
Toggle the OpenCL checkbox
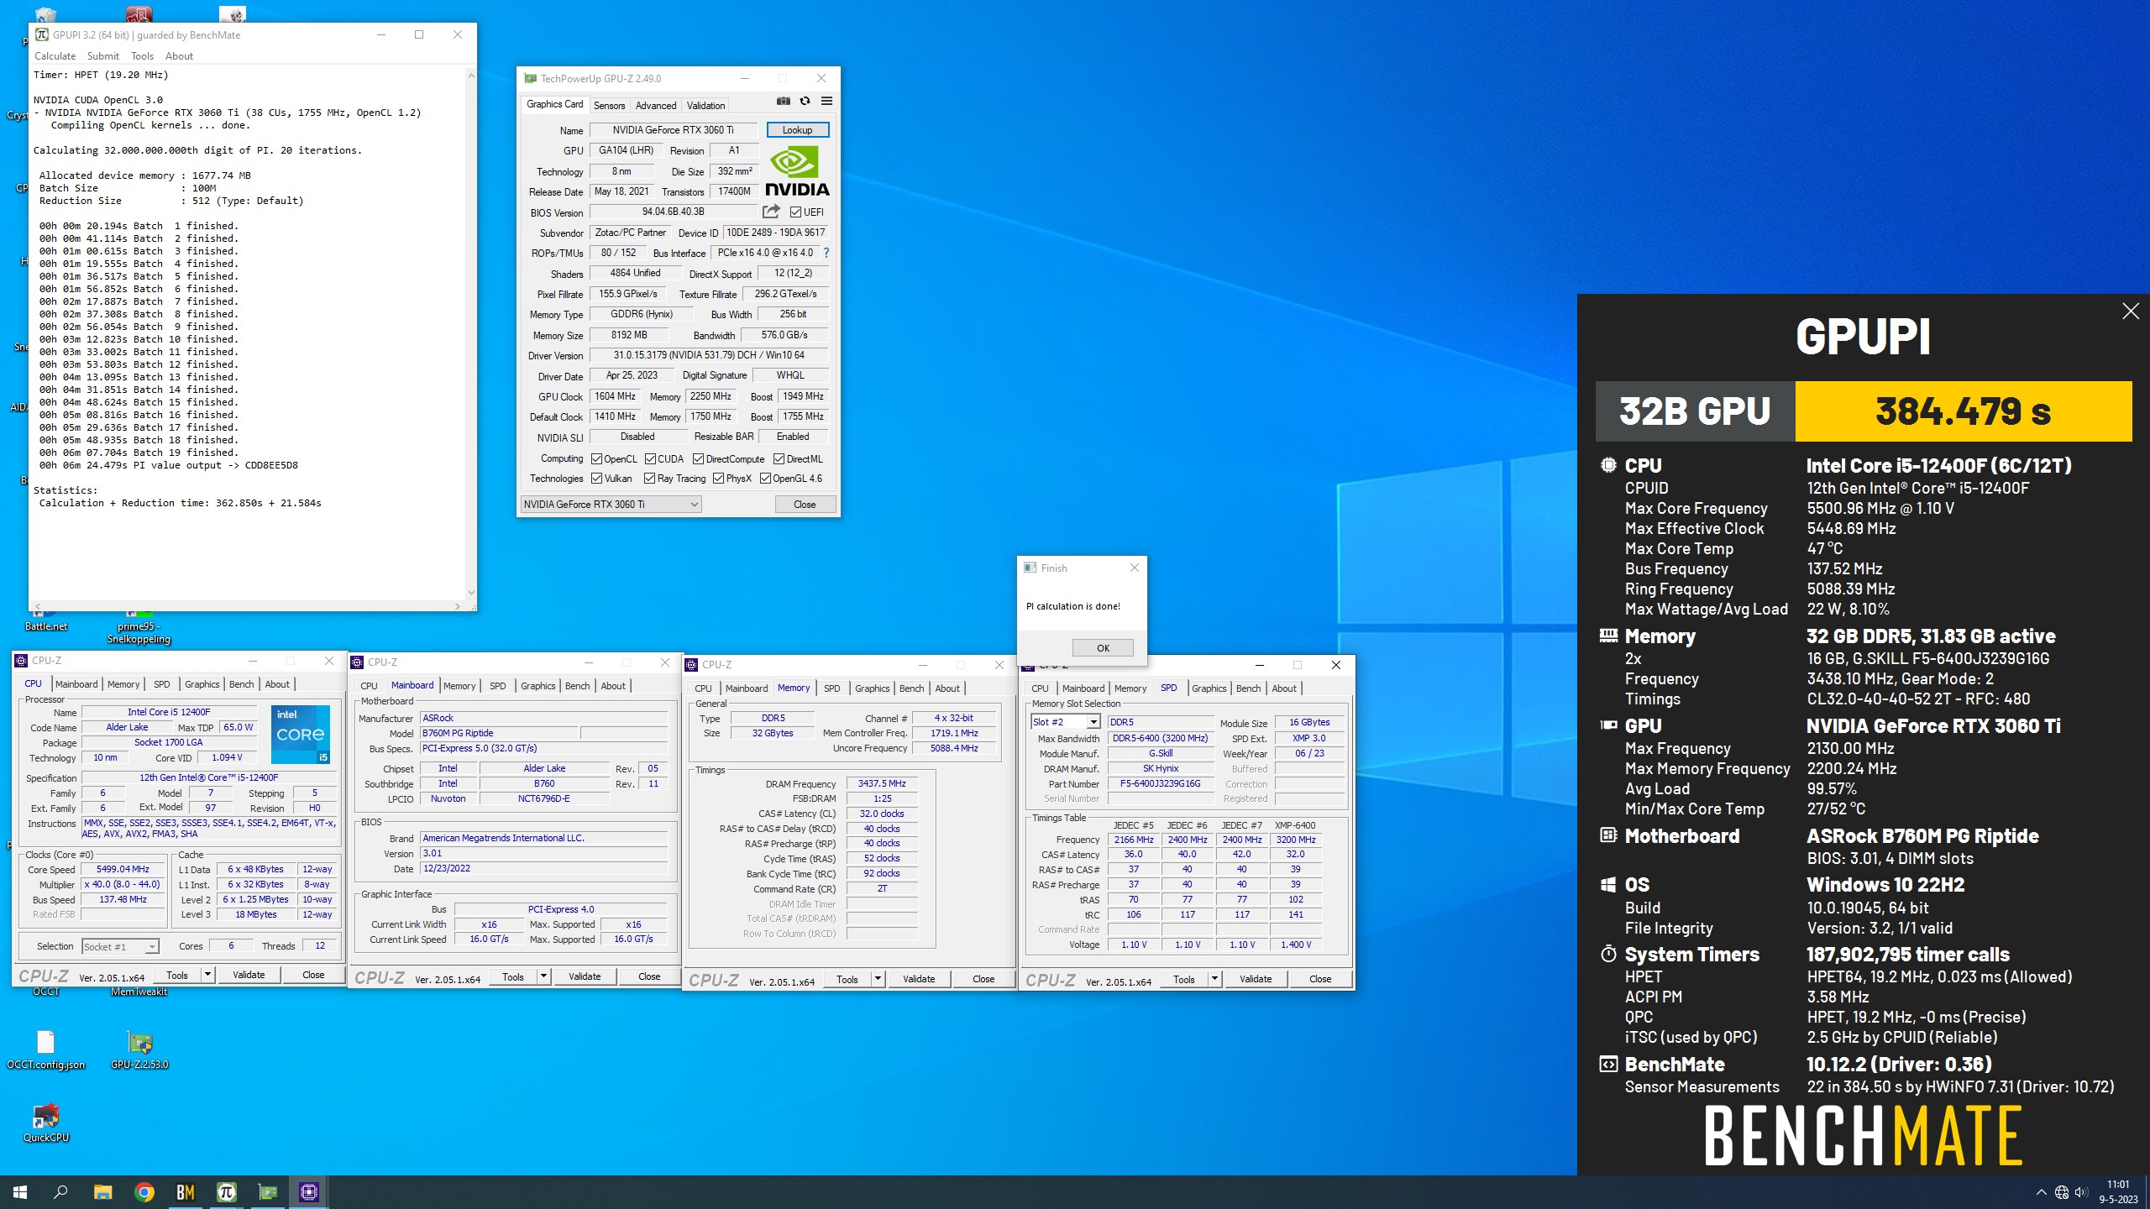(596, 459)
